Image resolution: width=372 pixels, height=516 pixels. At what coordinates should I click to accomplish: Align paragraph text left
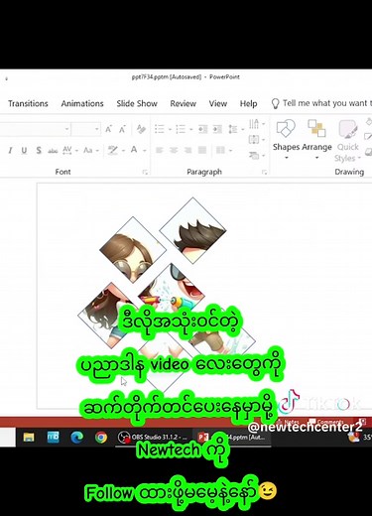pyautogui.click(x=160, y=151)
